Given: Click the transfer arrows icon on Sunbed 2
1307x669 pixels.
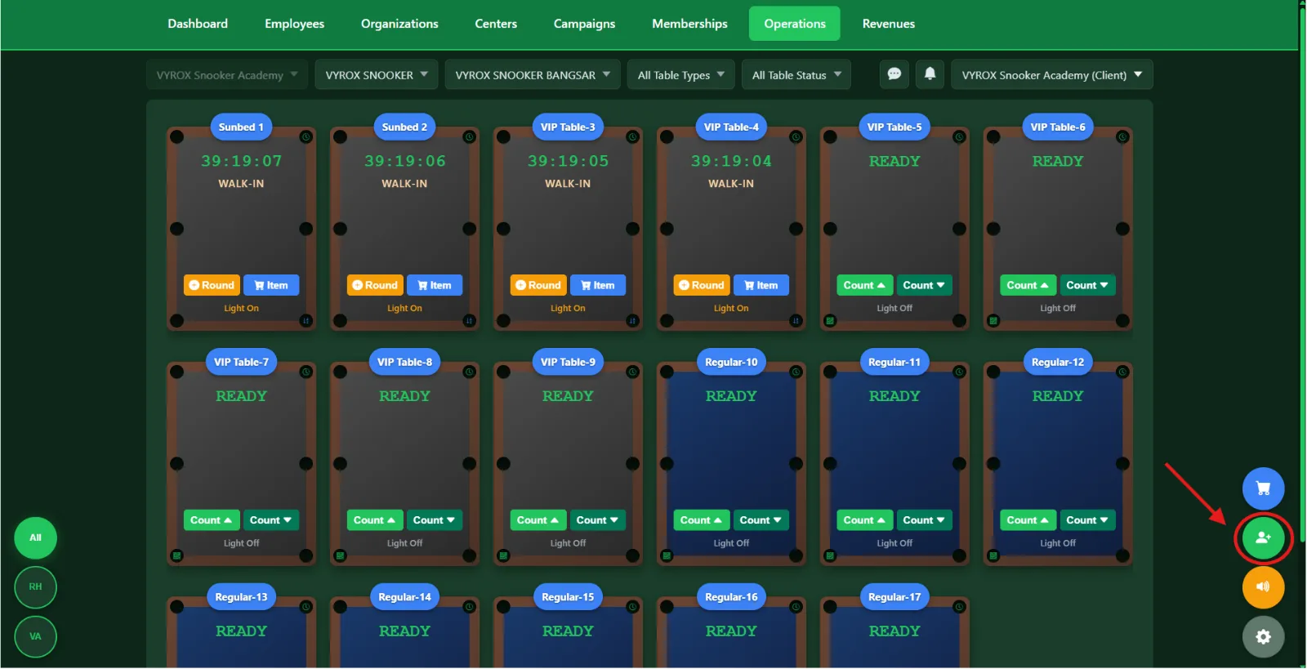Looking at the screenshot, I should point(469,321).
